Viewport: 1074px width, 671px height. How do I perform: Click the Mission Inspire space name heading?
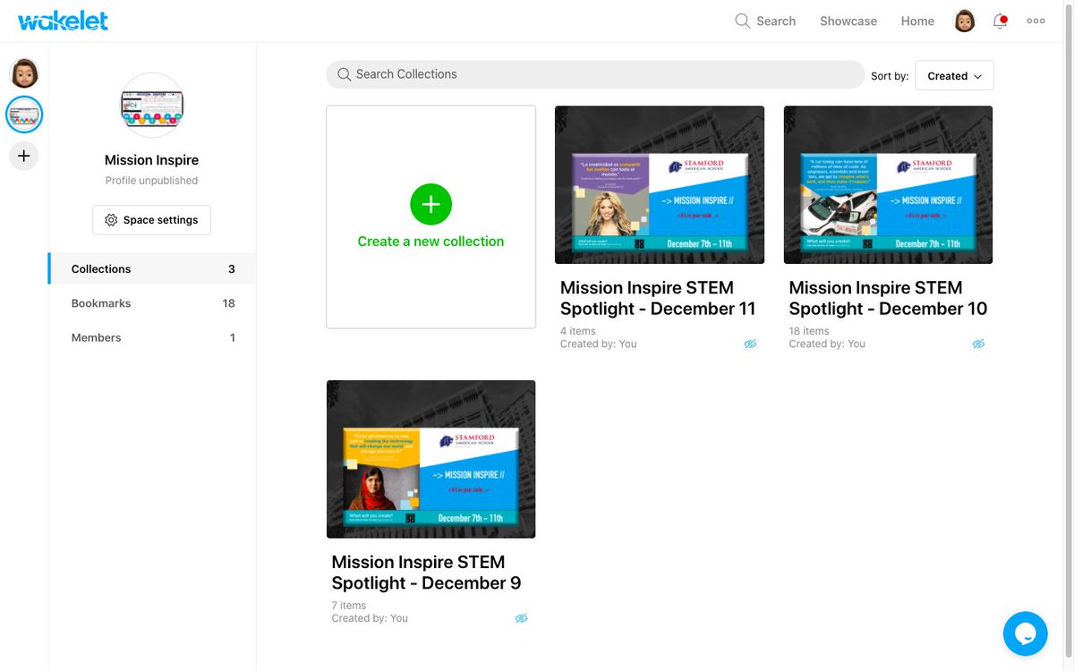[152, 160]
